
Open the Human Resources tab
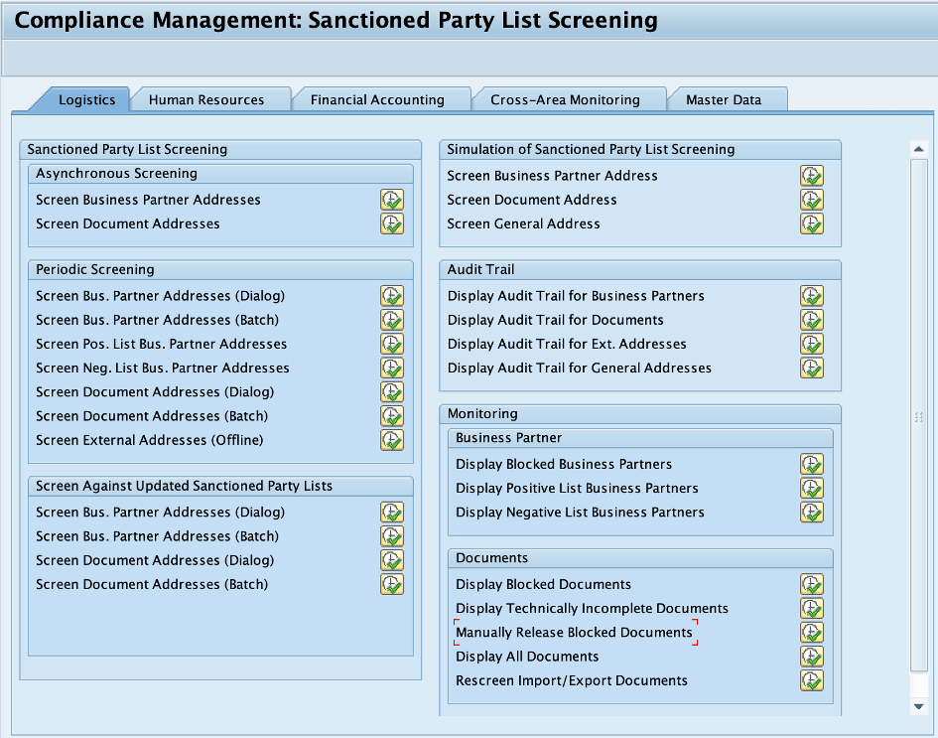coord(206,100)
